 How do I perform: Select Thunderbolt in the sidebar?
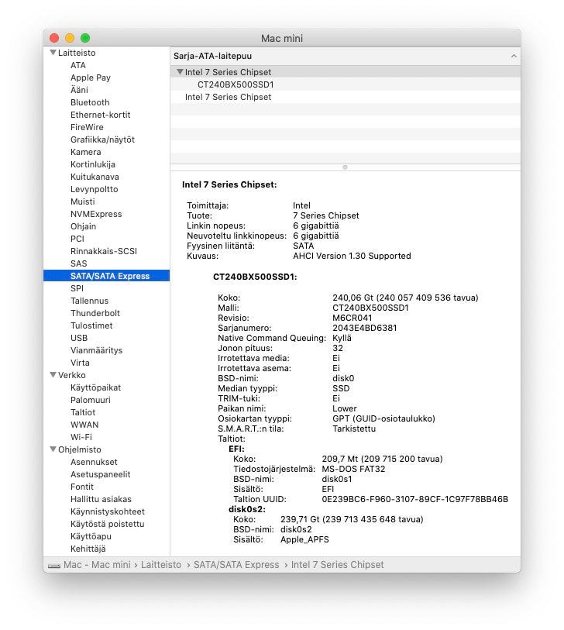[95, 313]
